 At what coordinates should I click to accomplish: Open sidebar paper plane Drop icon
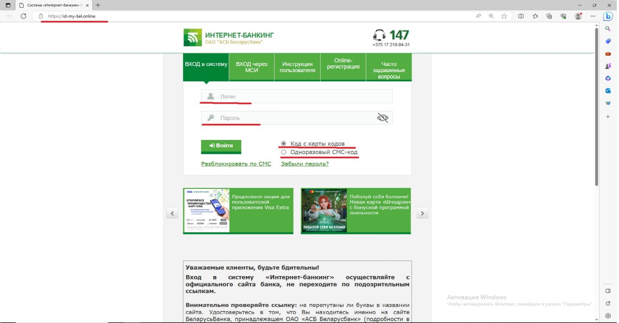point(608,103)
